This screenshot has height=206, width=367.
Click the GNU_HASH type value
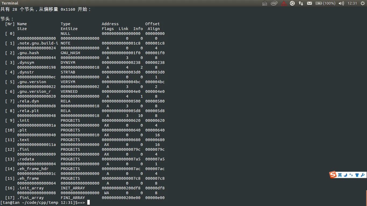point(70,53)
